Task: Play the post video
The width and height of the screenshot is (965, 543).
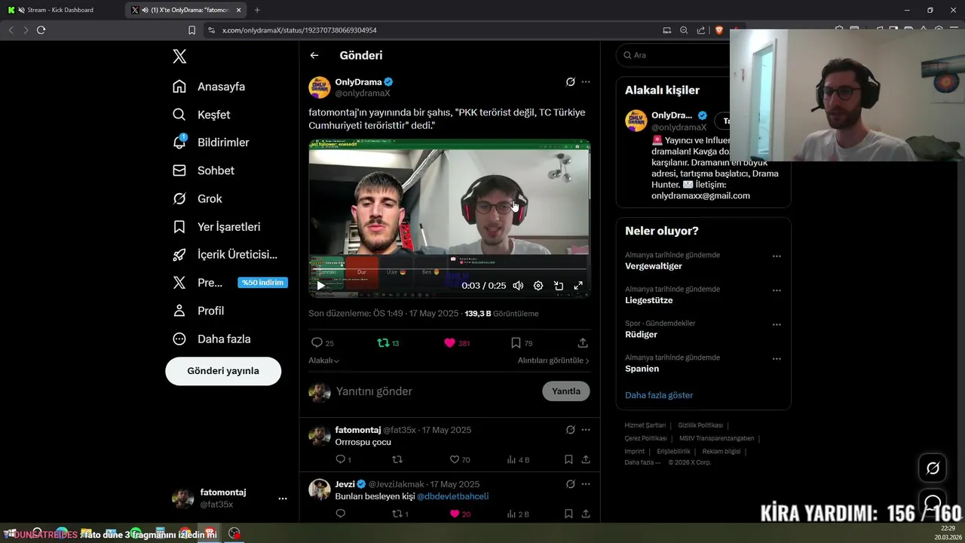Action: tap(320, 286)
